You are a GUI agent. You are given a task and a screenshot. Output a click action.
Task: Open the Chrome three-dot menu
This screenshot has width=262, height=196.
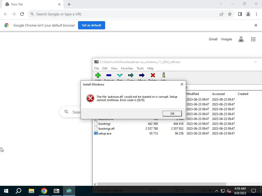(256, 14)
